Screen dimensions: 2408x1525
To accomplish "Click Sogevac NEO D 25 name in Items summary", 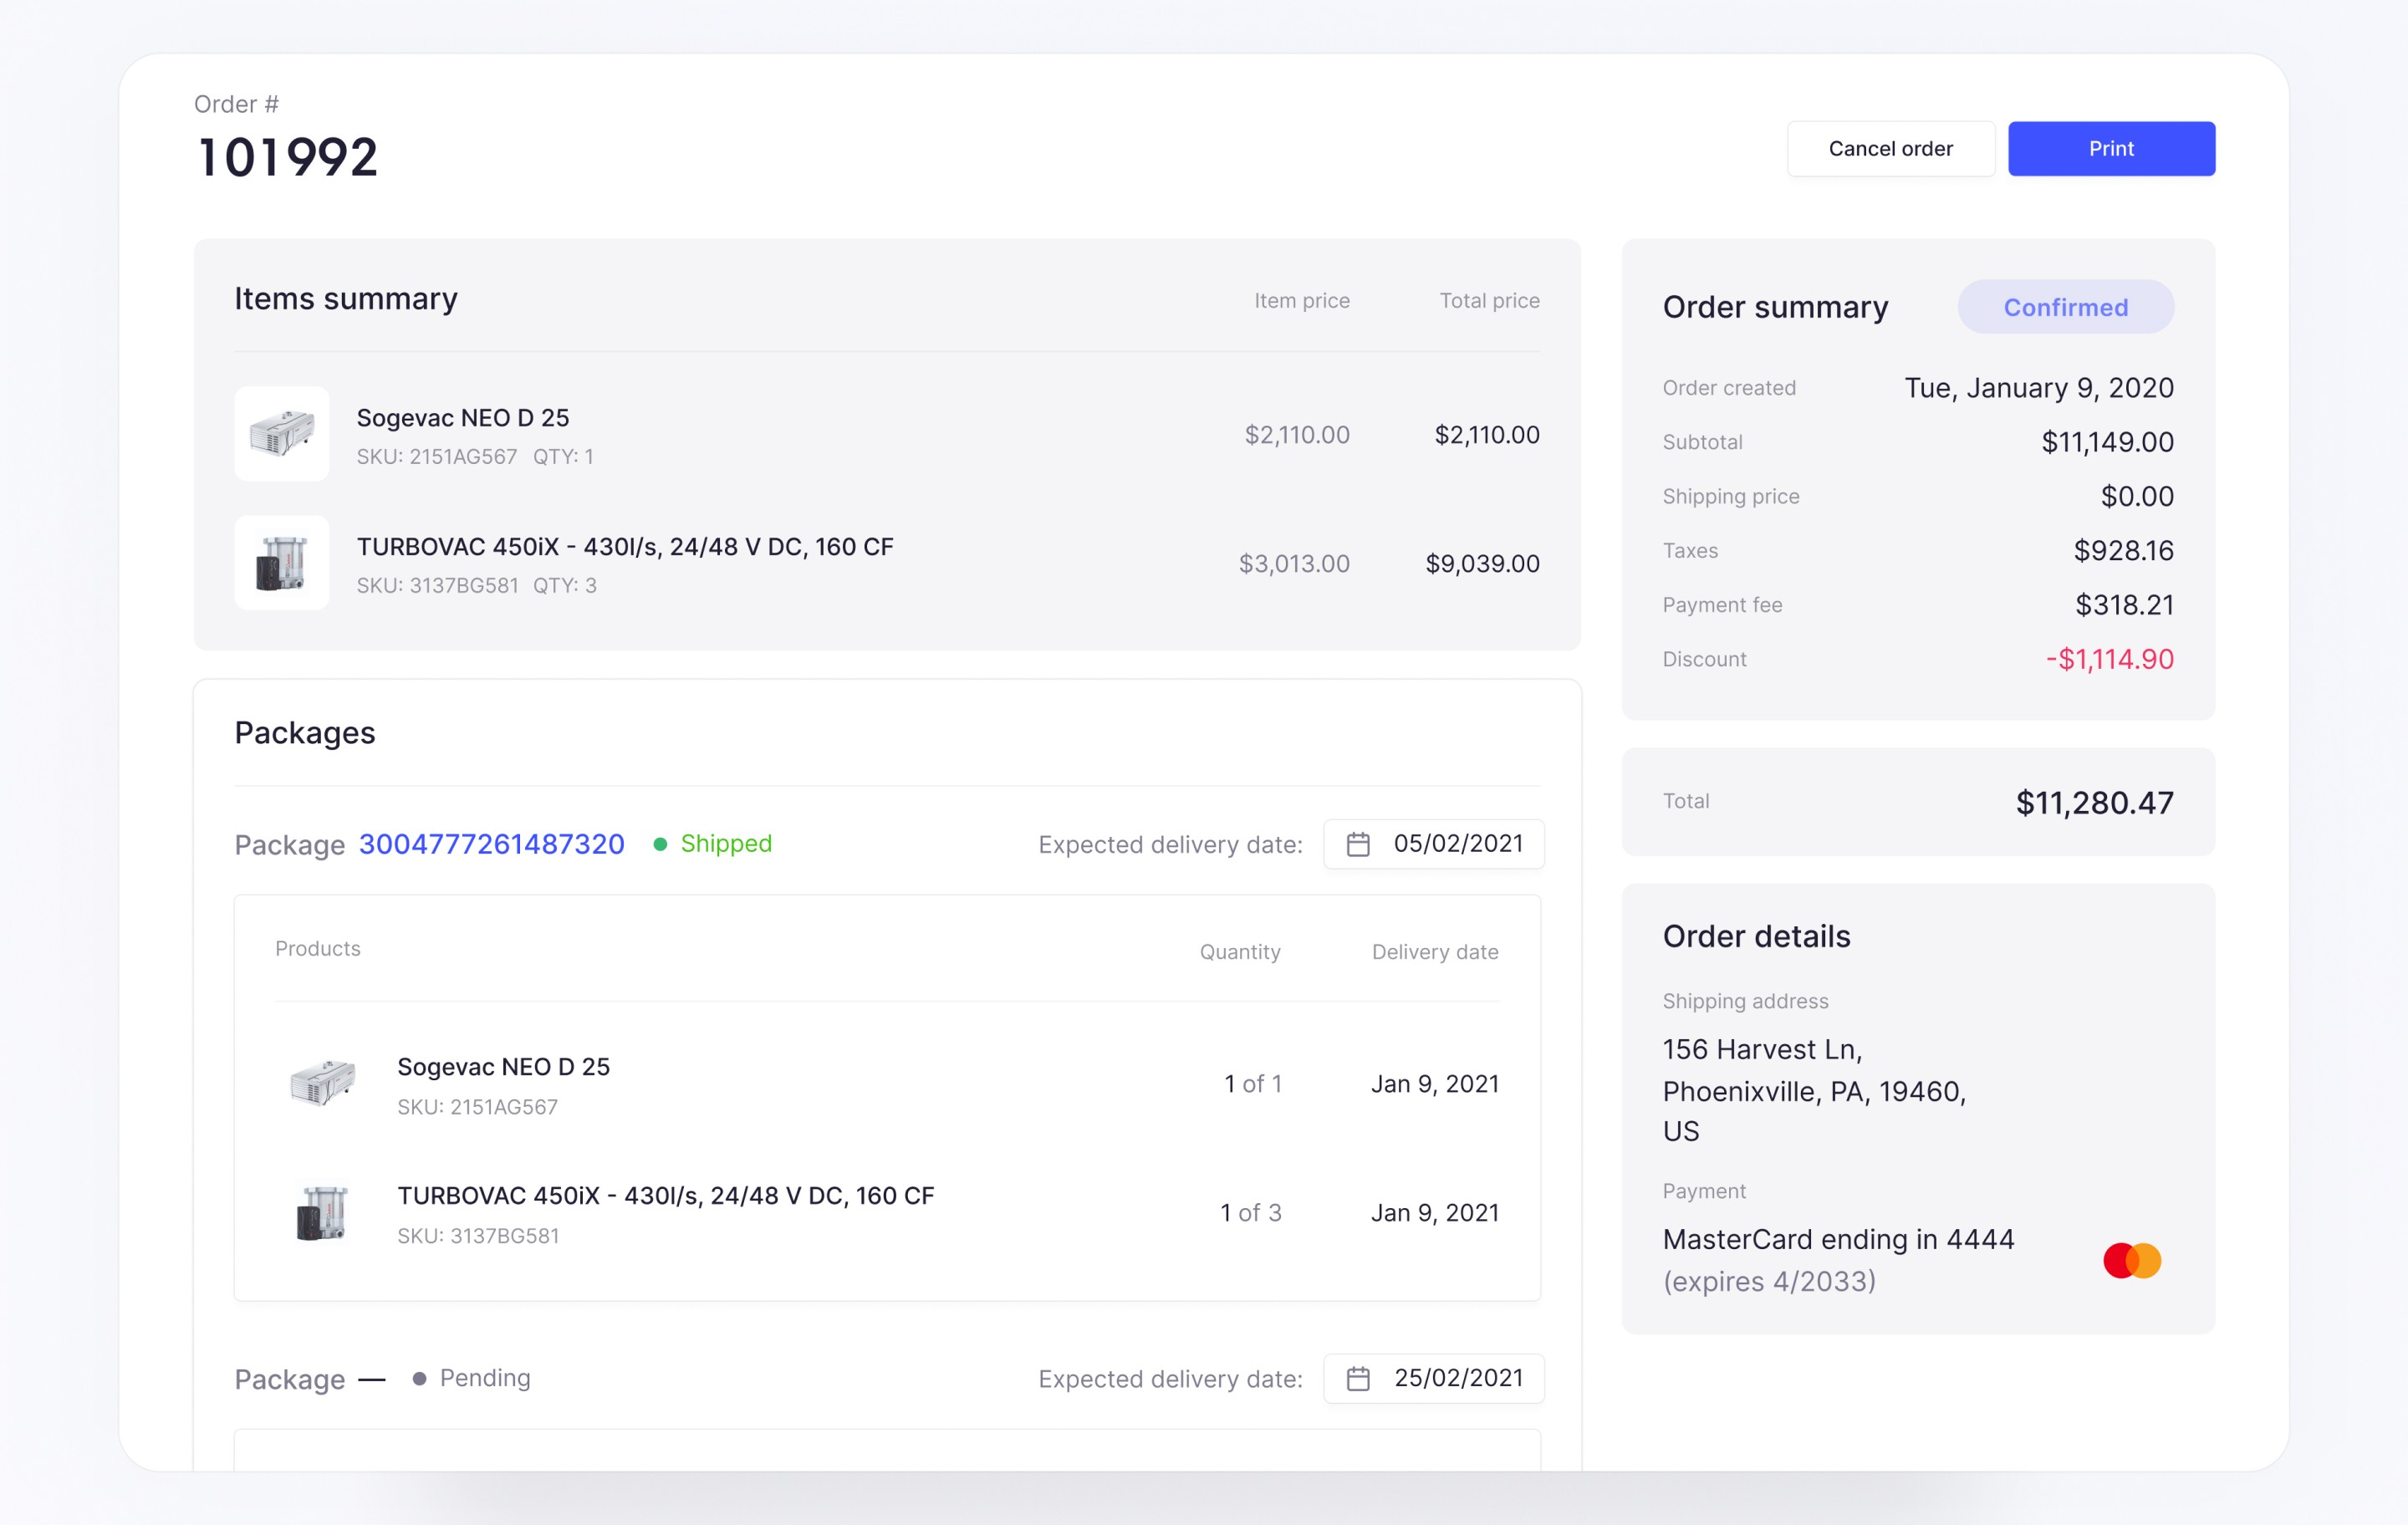I will coord(463,418).
